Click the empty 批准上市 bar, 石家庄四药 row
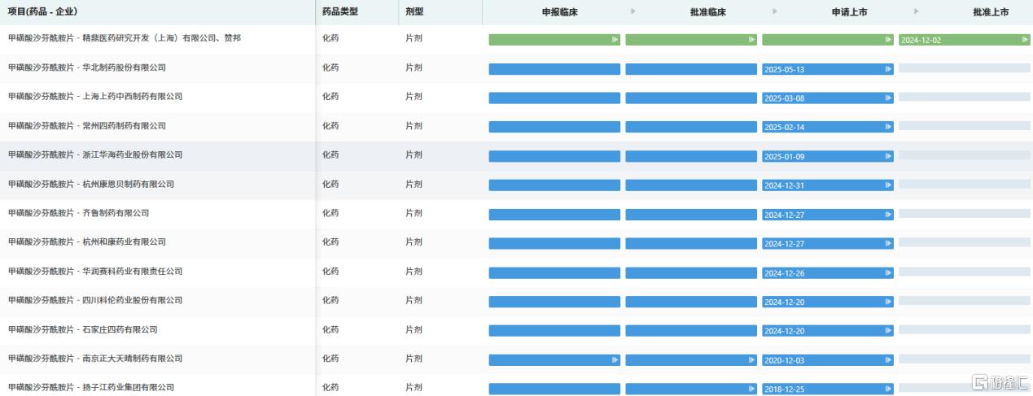Viewport: 1033px width, 396px height. 964,330
